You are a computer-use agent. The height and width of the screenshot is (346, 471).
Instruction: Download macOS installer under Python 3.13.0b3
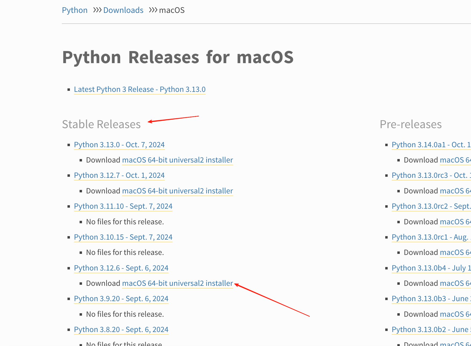pos(455,314)
